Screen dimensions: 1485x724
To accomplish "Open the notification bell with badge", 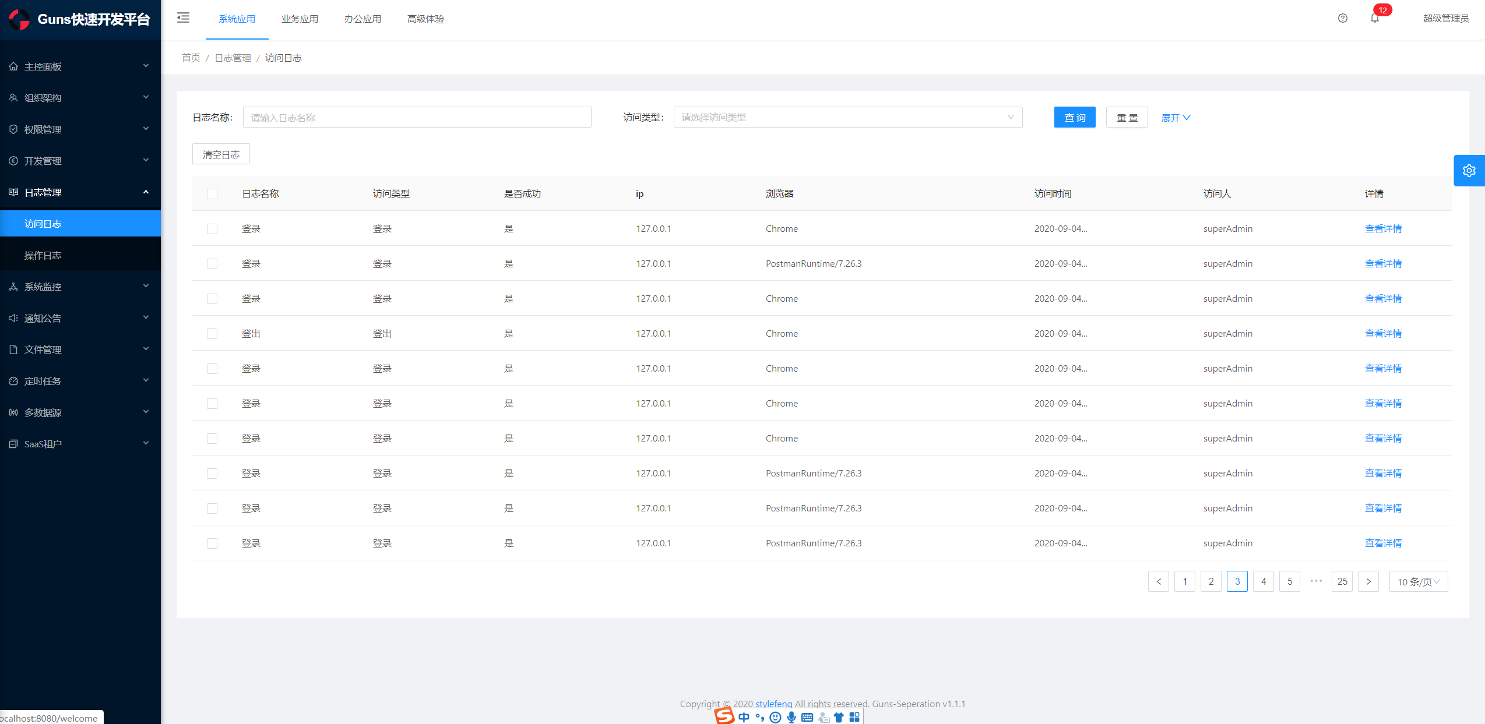I will pyautogui.click(x=1375, y=18).
